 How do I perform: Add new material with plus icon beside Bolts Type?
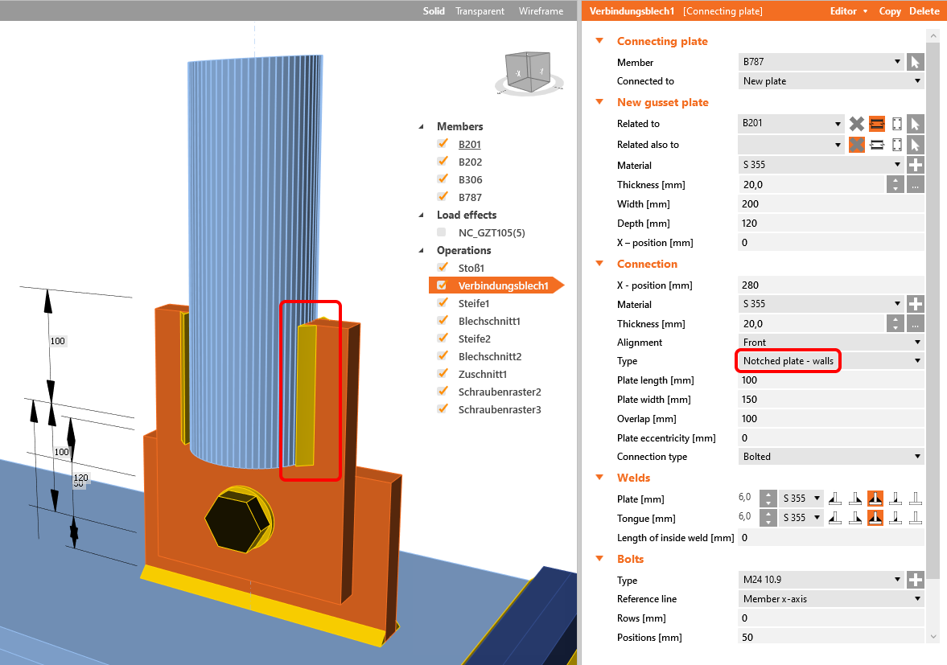coord(915,580)
